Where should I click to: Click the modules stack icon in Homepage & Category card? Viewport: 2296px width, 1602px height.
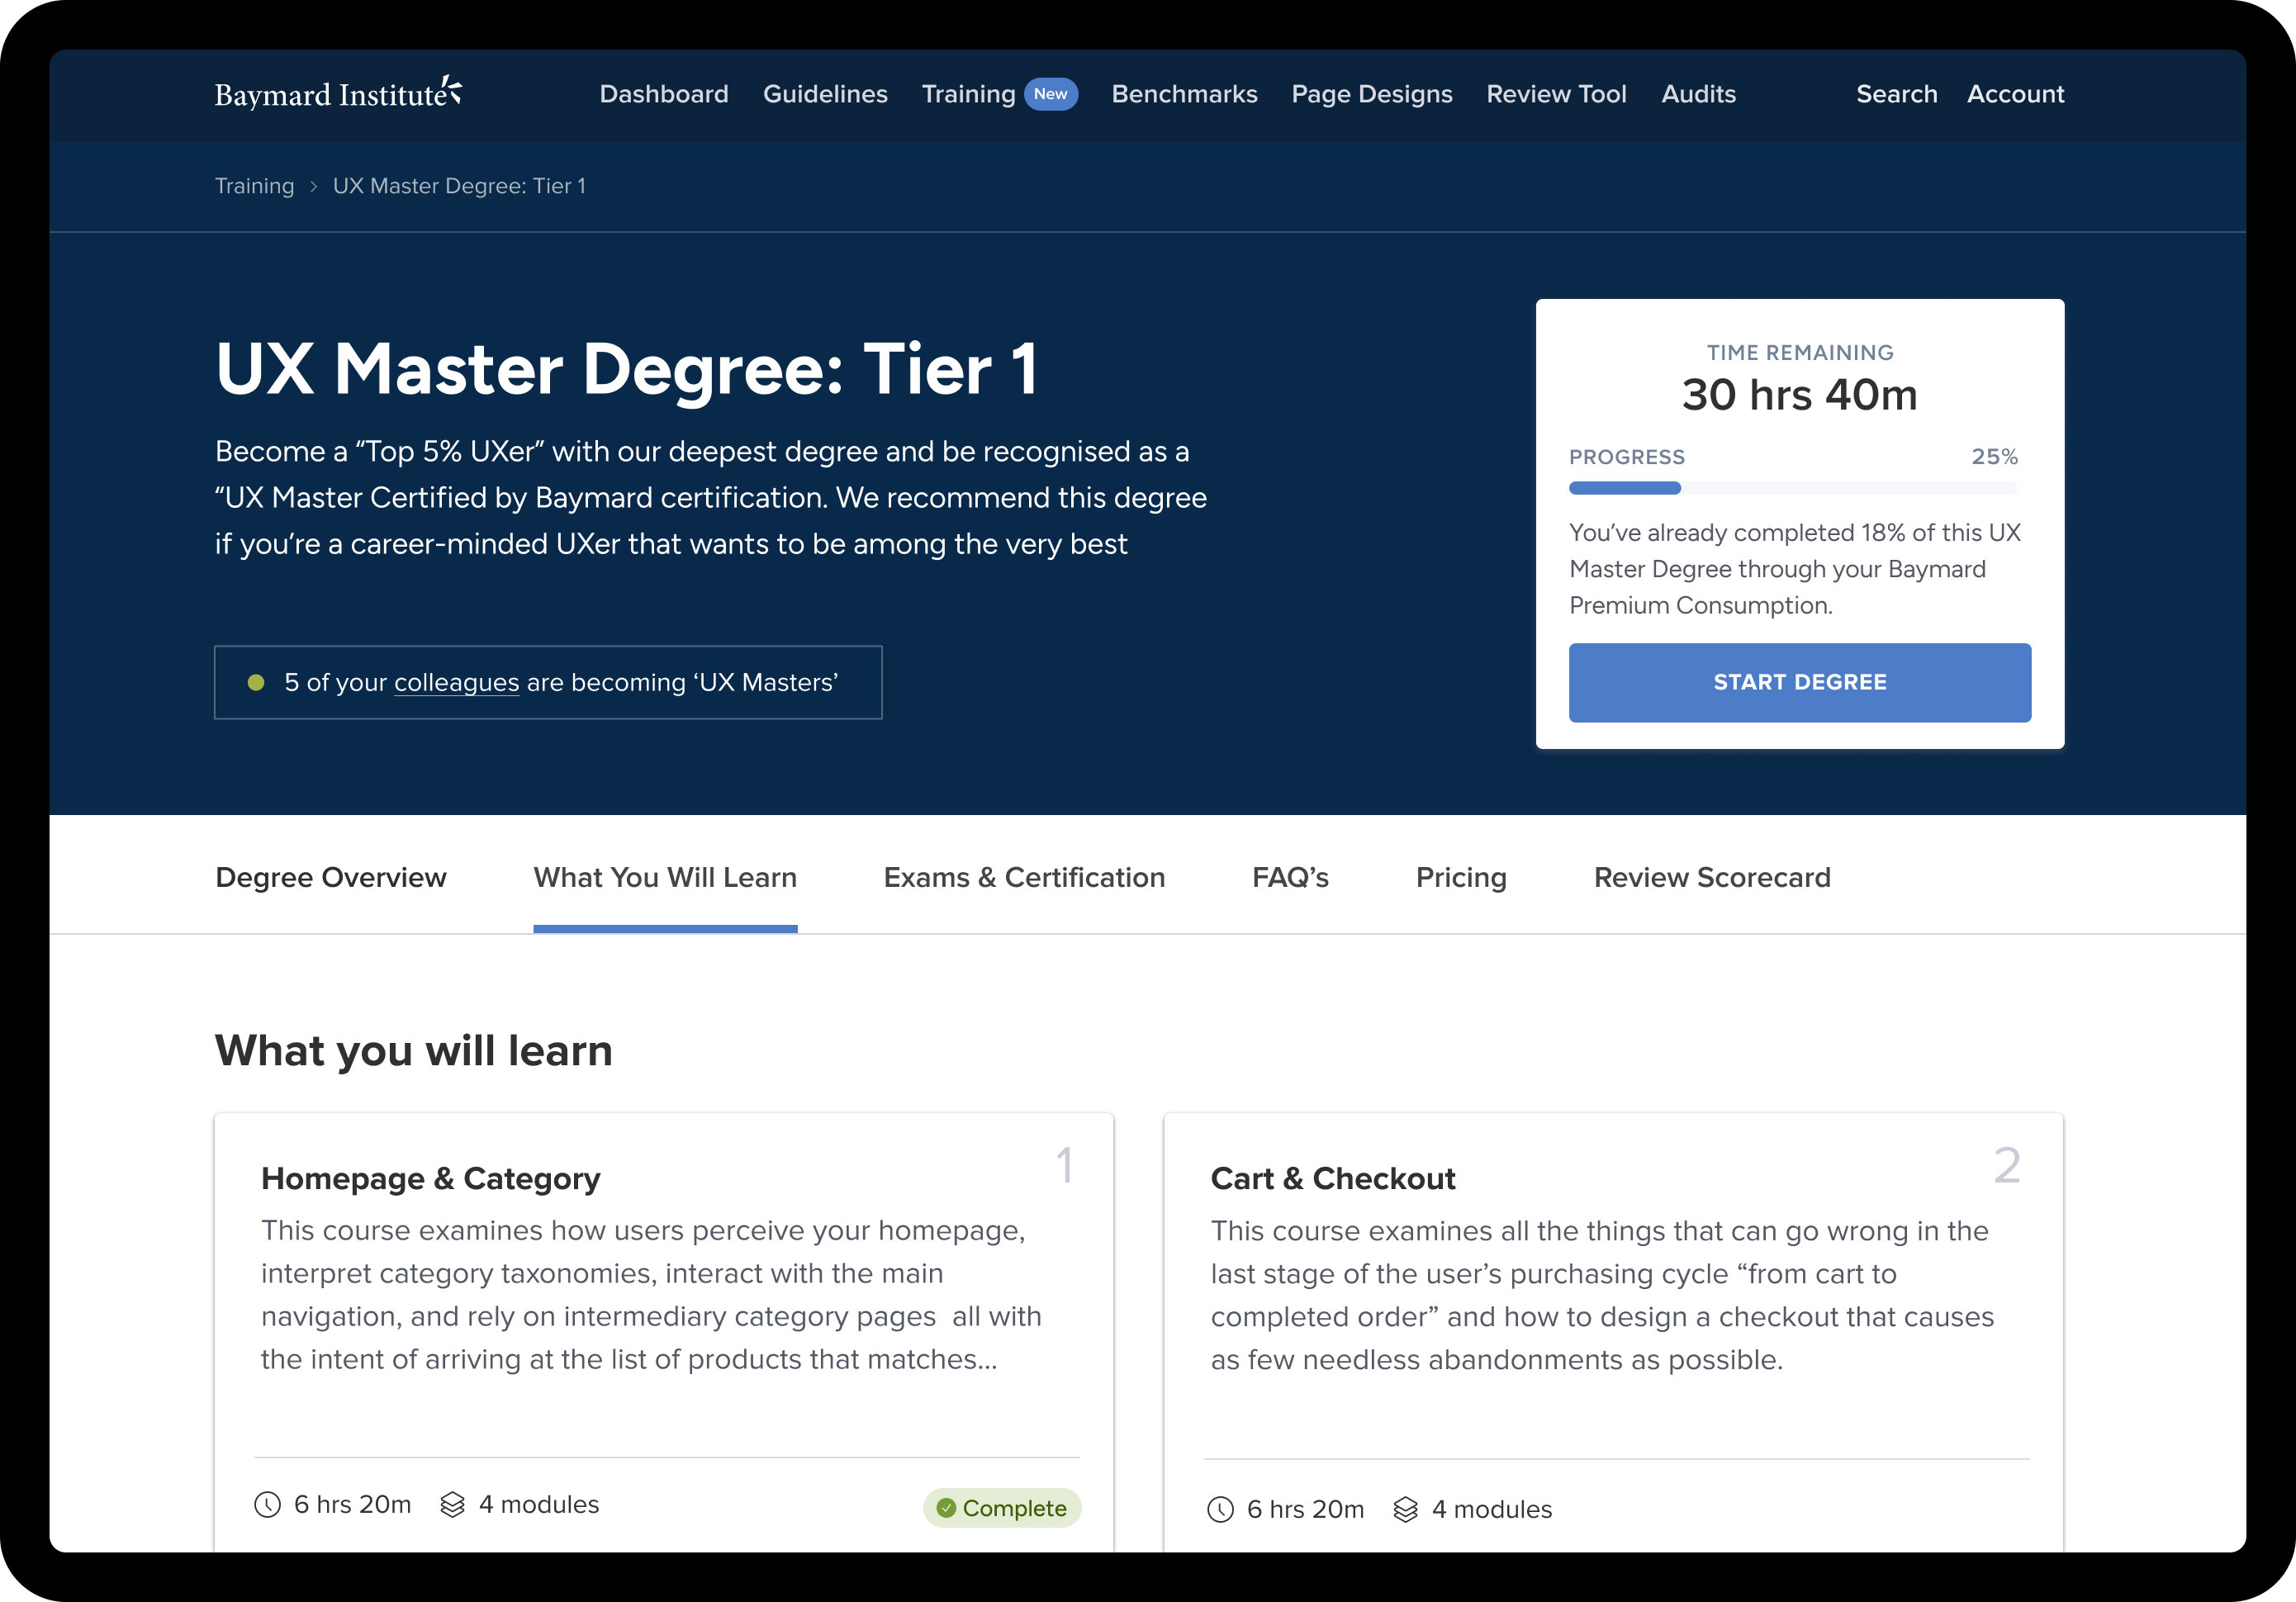[x=452, y=1504]
